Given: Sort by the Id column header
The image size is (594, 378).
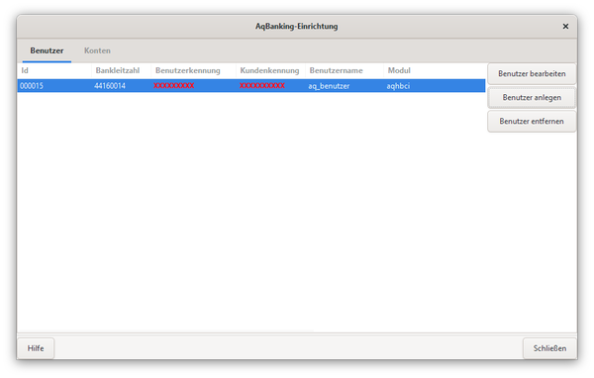Looking at the screenshot, I should pos(54,71).
